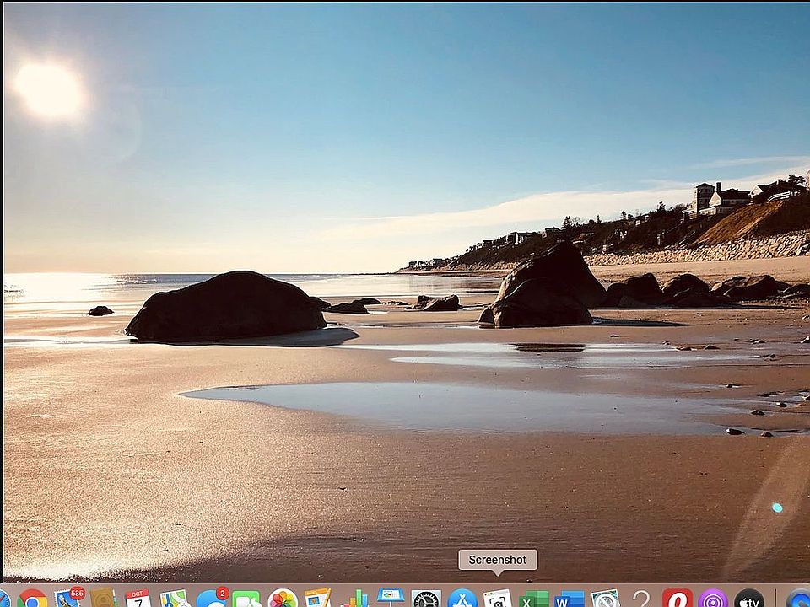The height and width of the screenshot is (607, 810).
Task: Open Mail with 535 unread badge
Action: click(x=67, y=599)
